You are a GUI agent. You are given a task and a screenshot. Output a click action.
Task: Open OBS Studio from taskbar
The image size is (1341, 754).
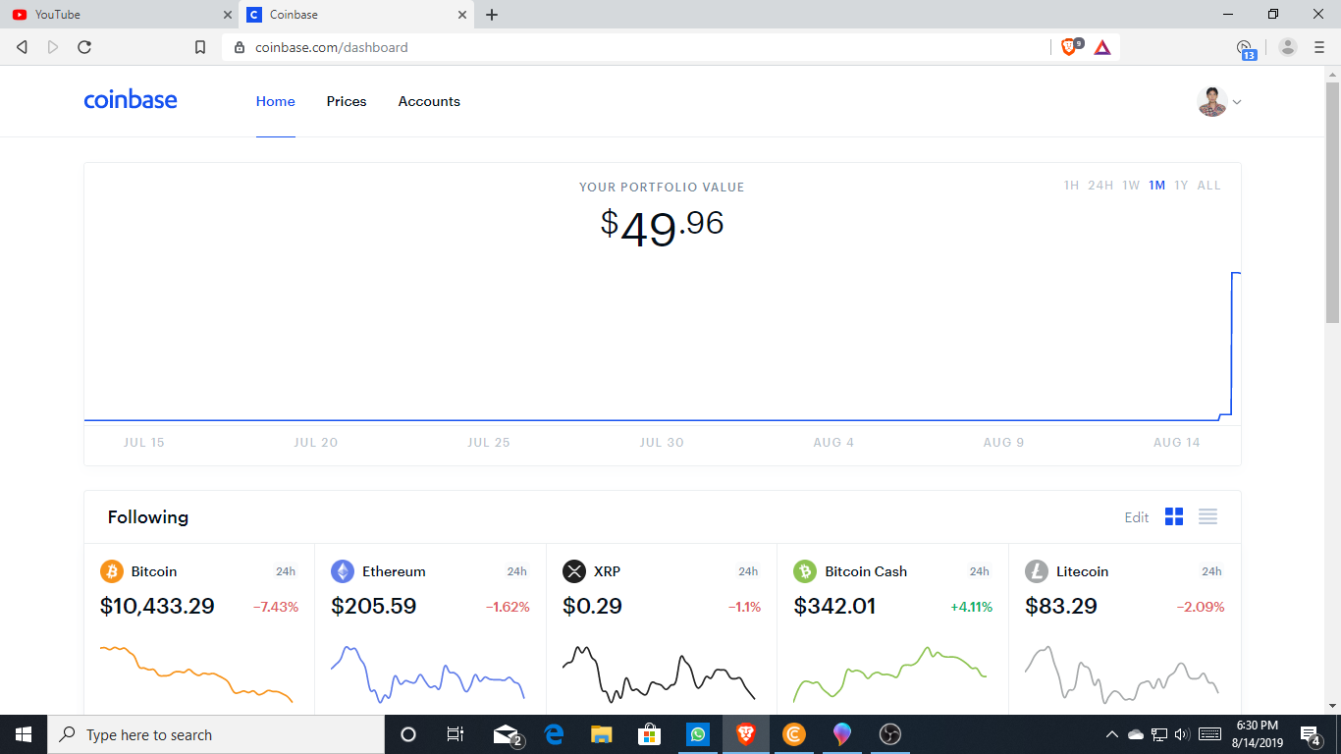point(890,734)
